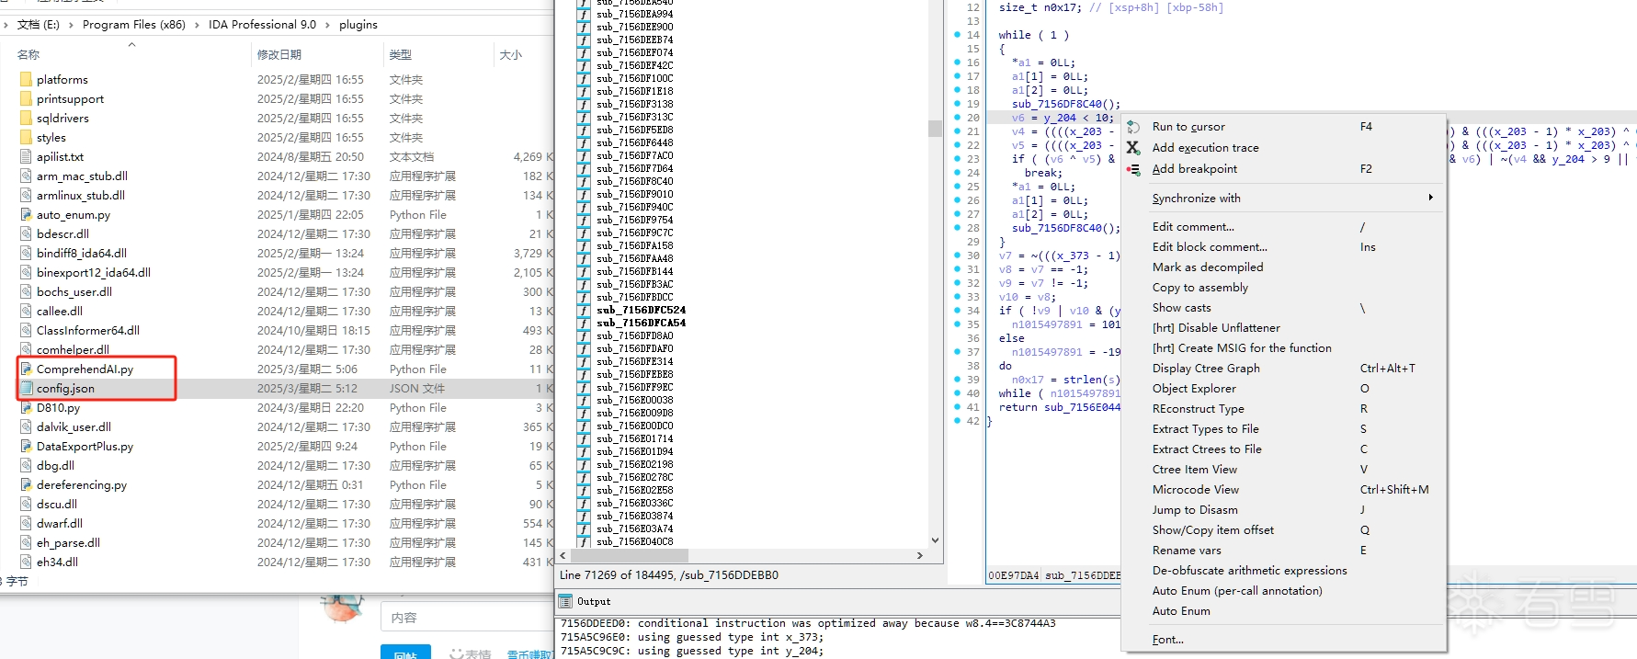Select Display Ctree Graph menu entry
Image resolution: width=1637 pixels, height=659 pixels.
pos(1206,369)
